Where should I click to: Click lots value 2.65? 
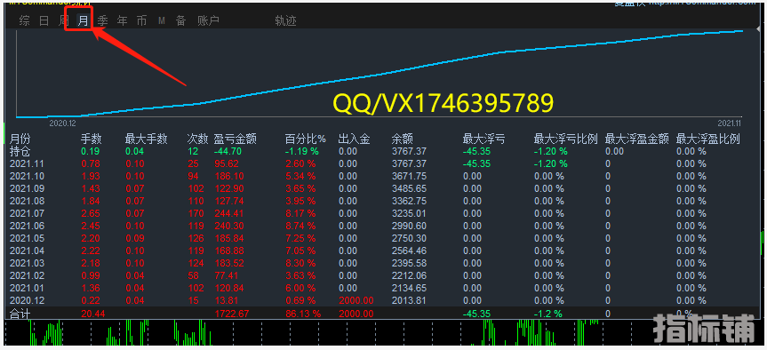click(90, 213)
